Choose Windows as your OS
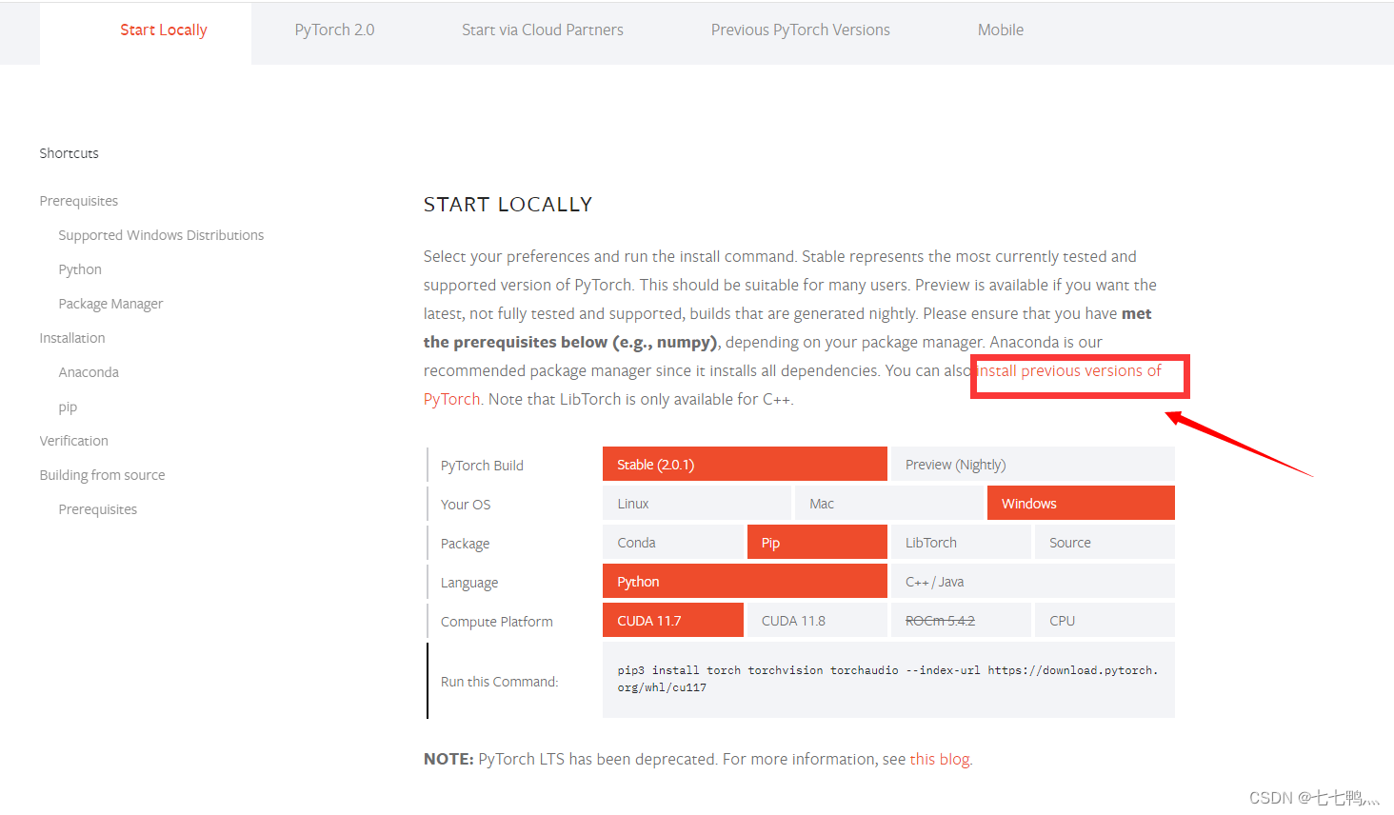This screenshot has height=815, width=1394. (x=1081, y=503)
